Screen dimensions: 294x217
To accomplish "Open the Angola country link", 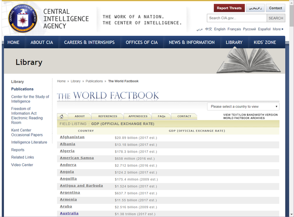I will (67, 172).
